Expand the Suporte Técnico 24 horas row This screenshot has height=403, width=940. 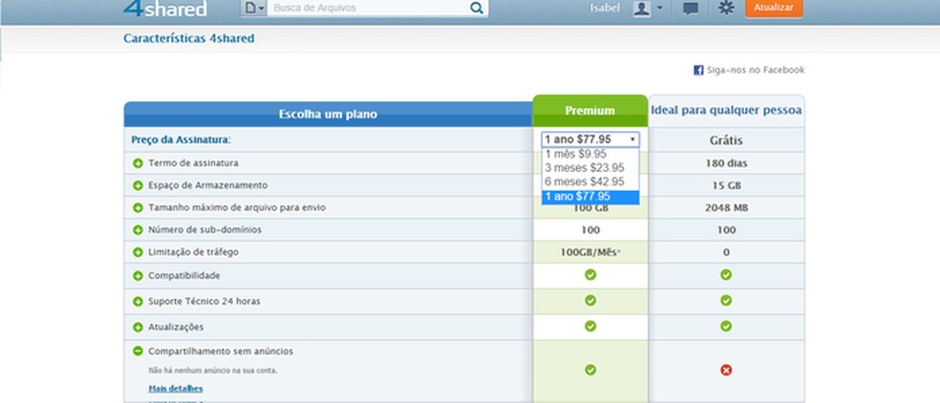138,302
